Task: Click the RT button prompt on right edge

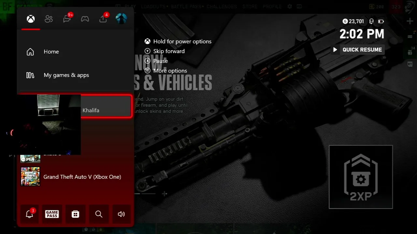Action: 410,64
